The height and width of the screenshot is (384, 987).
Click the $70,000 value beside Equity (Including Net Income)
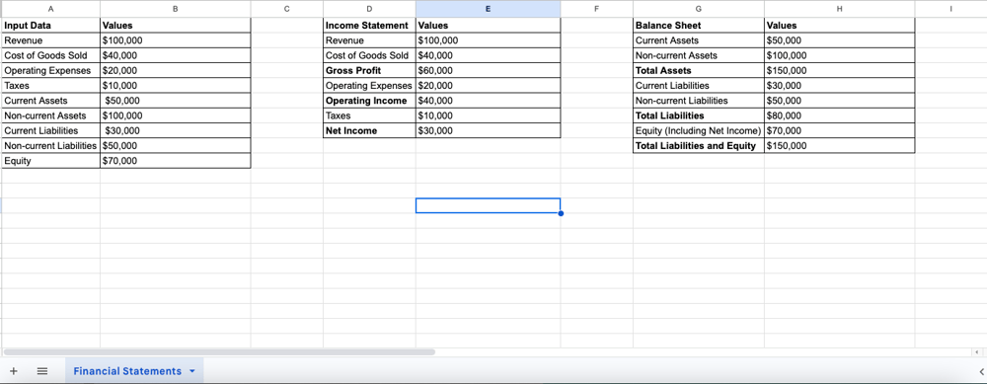tap(840, 131)
